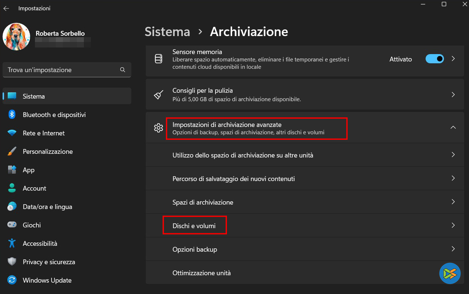This screenshot has height=294, width=469.
Task: Click the Trova un'impostazione search field
Action: [61, 70]
